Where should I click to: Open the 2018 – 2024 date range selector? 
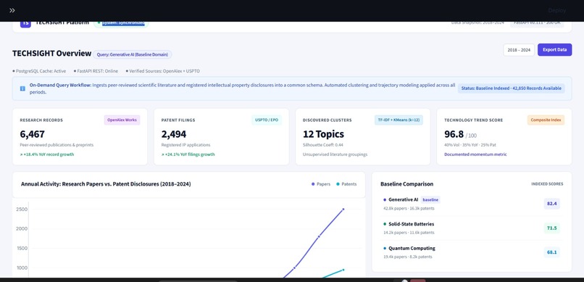pyautogui.click(x=519, y=50)
